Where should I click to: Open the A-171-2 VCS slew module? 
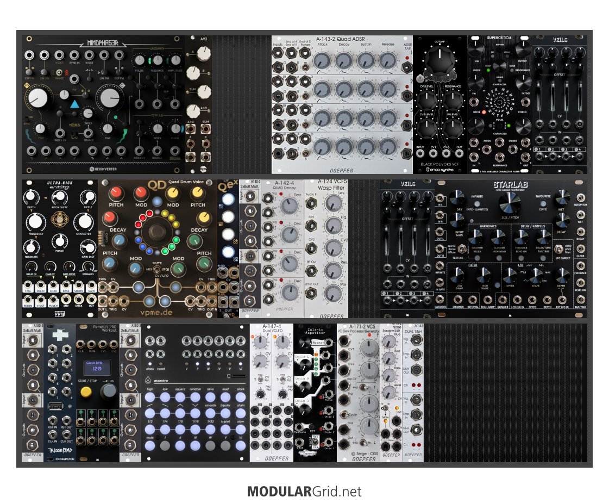[x=359, y=393]
